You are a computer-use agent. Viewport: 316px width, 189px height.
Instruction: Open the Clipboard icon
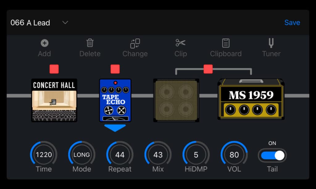pos(226,43)
